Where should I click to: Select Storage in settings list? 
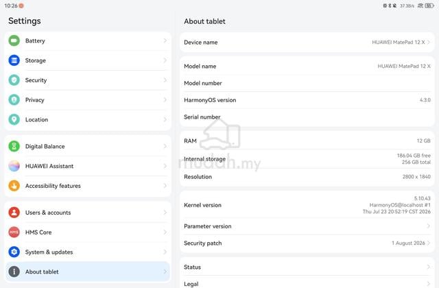click(x=87, y=60)
